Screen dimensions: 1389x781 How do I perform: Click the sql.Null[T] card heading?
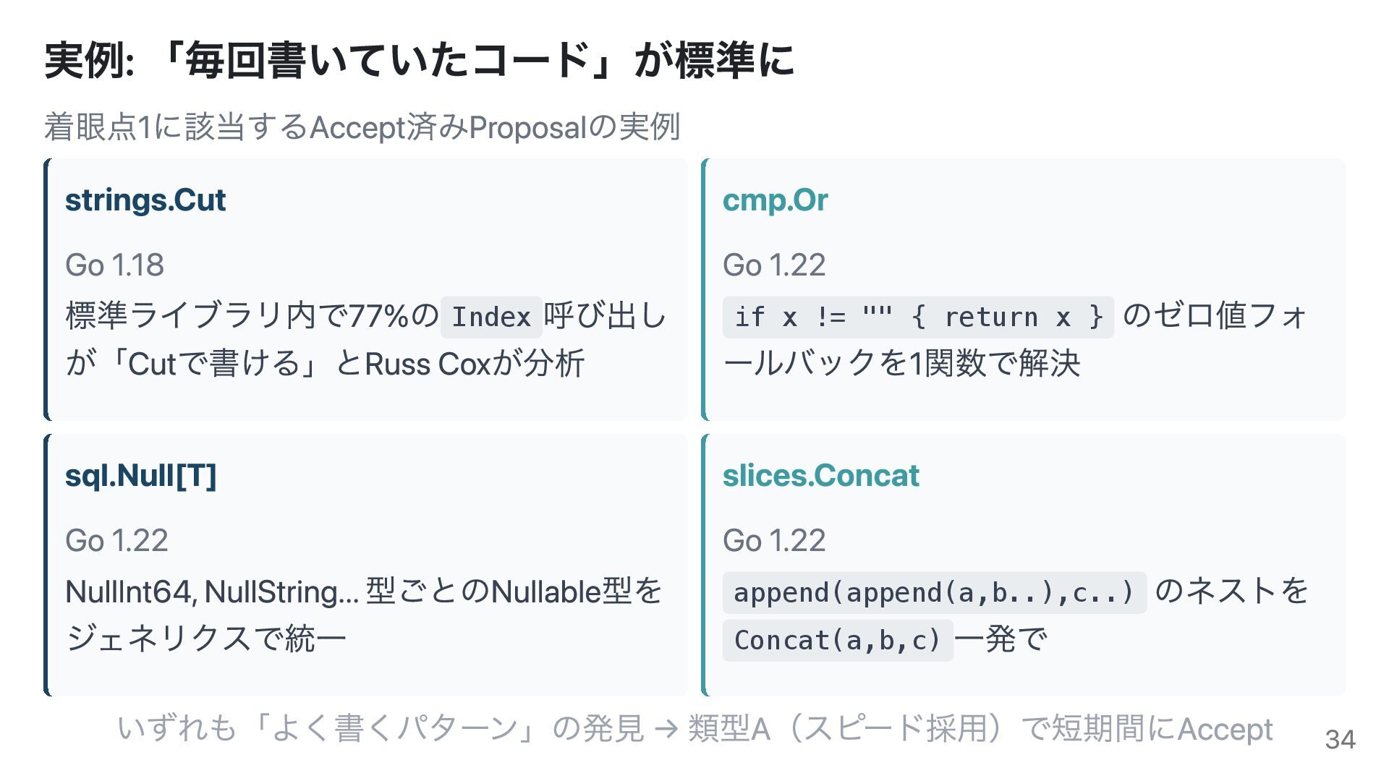[141, 476]
